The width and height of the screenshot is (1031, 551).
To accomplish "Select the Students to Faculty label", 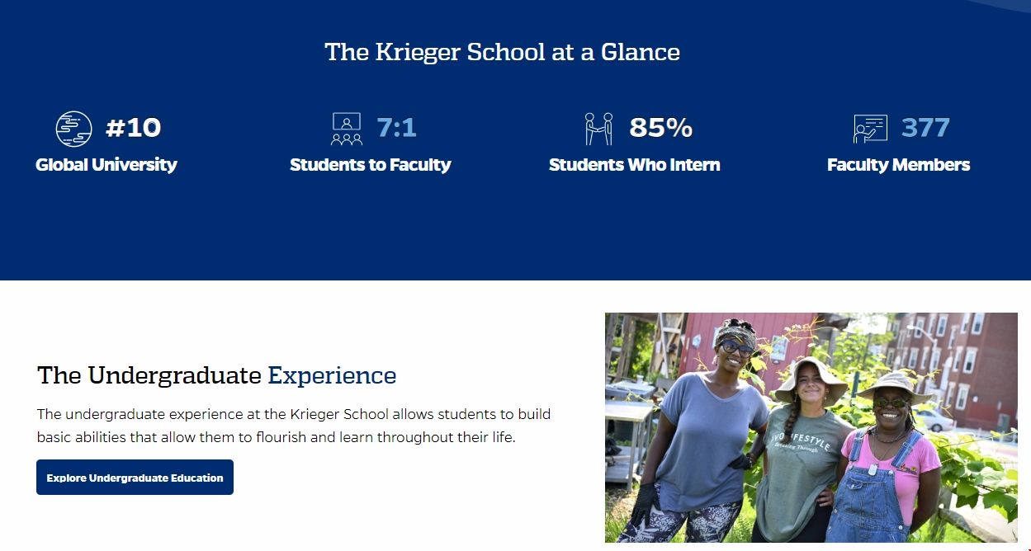I will point(371,165).
